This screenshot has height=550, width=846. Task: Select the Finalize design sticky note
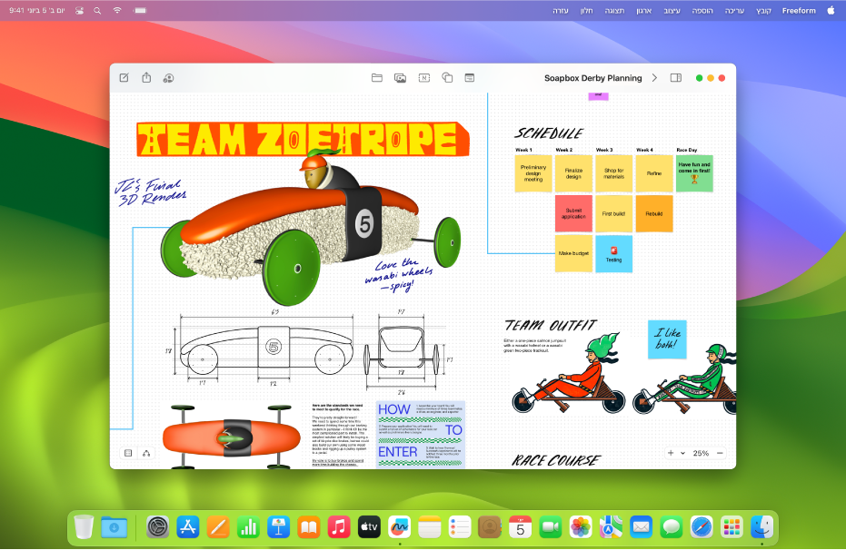573,173
